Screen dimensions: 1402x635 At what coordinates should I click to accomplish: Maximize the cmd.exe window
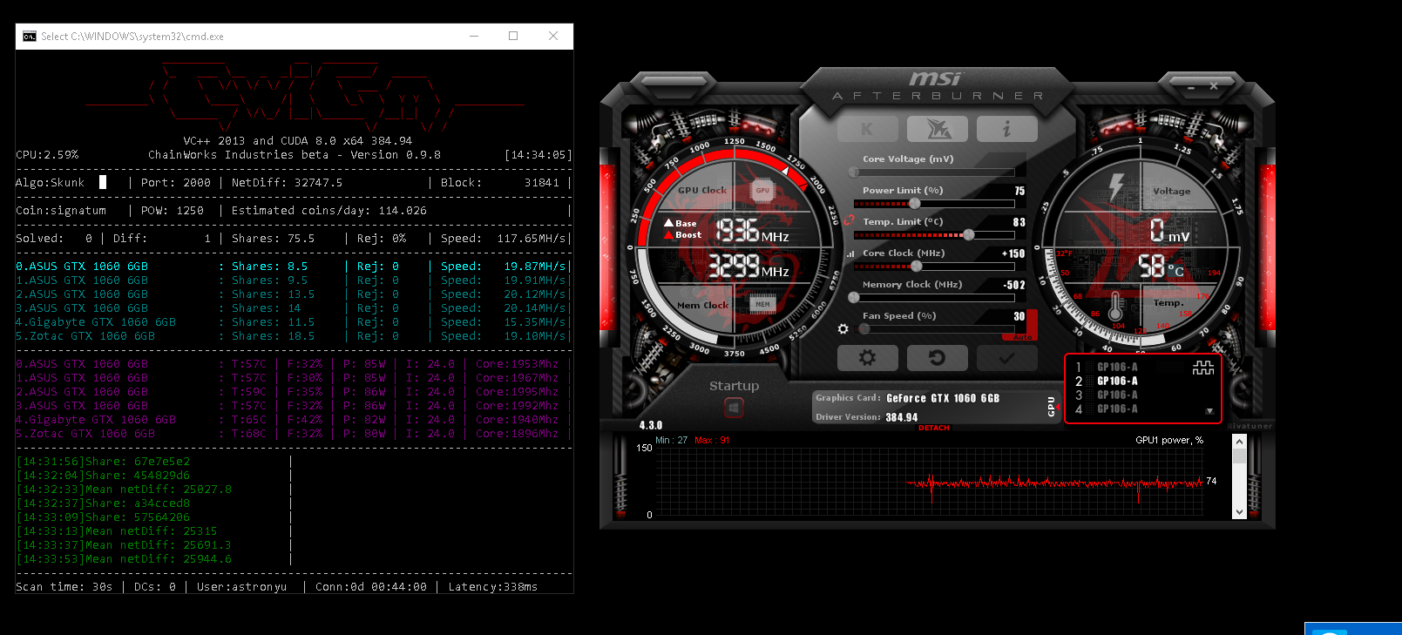[x=513, y=36]
